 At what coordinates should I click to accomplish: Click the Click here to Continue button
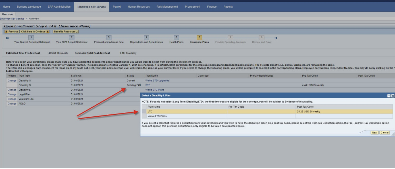tap(35, 32)
